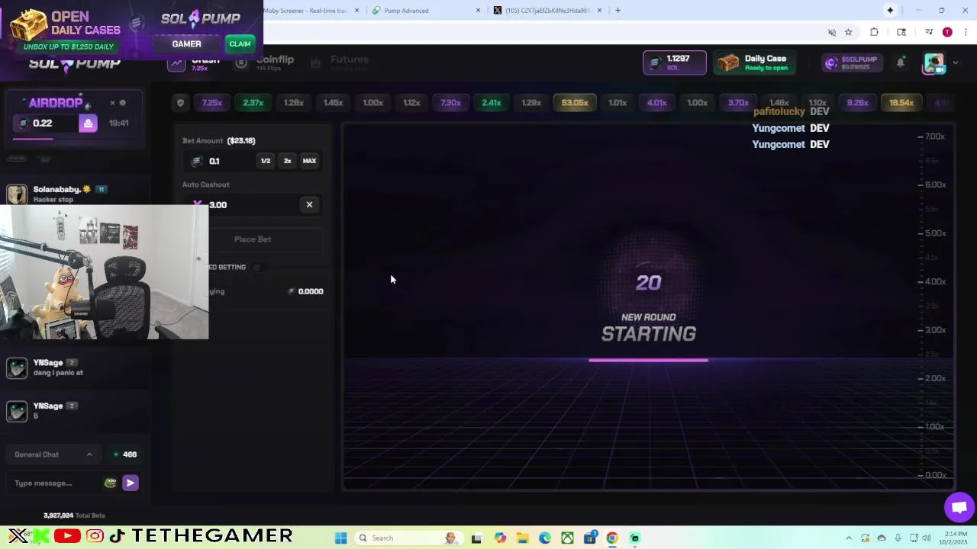Image resolution: width=977 pixels, height=549 pixels.
Task: Expand the General Chat channel selector
Action: tap(53, 454)
